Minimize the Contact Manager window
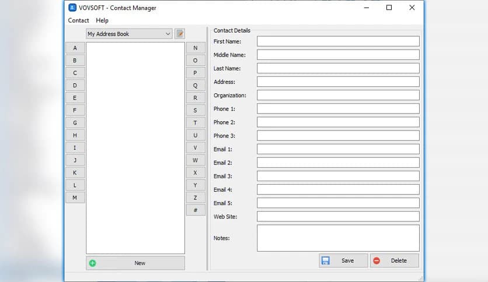The height and width of the screenshot is (282, 488). tap(367, 8)
